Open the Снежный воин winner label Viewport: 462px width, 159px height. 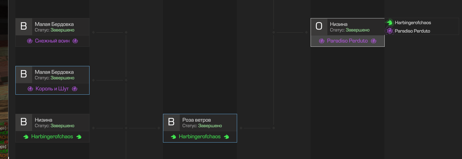click(x=52, y=41)
